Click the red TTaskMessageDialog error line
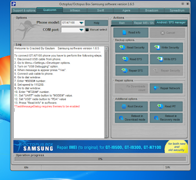The height and width of the screenshot is (180, 196). [x=47, y=107]
